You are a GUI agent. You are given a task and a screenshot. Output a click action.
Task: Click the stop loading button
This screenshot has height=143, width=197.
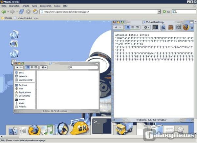pyautogui.click(x=28, y=11)
